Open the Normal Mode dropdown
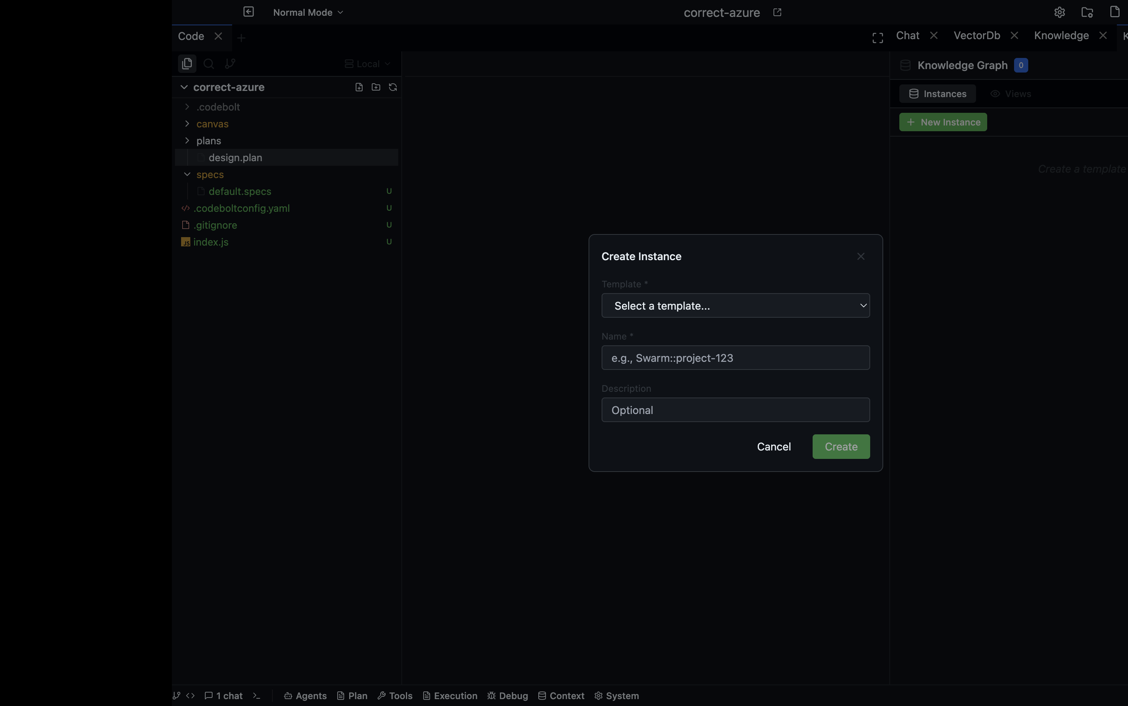Screen dimensions: 1128x706 click(308, 13)
